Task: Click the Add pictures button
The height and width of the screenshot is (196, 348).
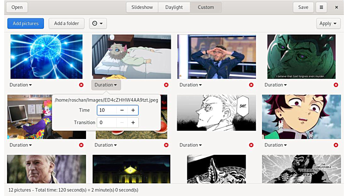Action: [25, 24]
